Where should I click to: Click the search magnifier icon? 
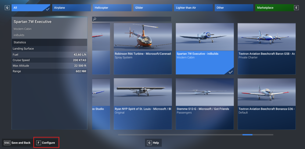coord(95,19)
